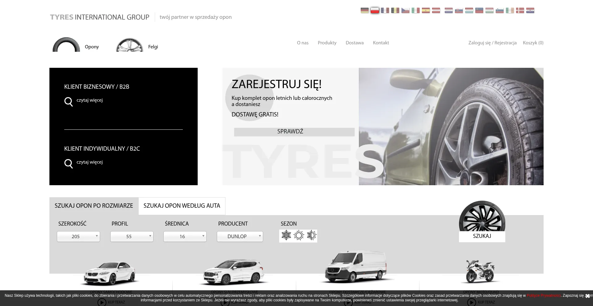593x306 pixels.
Task: Open the Średnica dropdown showing 16
Action: [185, 236]
